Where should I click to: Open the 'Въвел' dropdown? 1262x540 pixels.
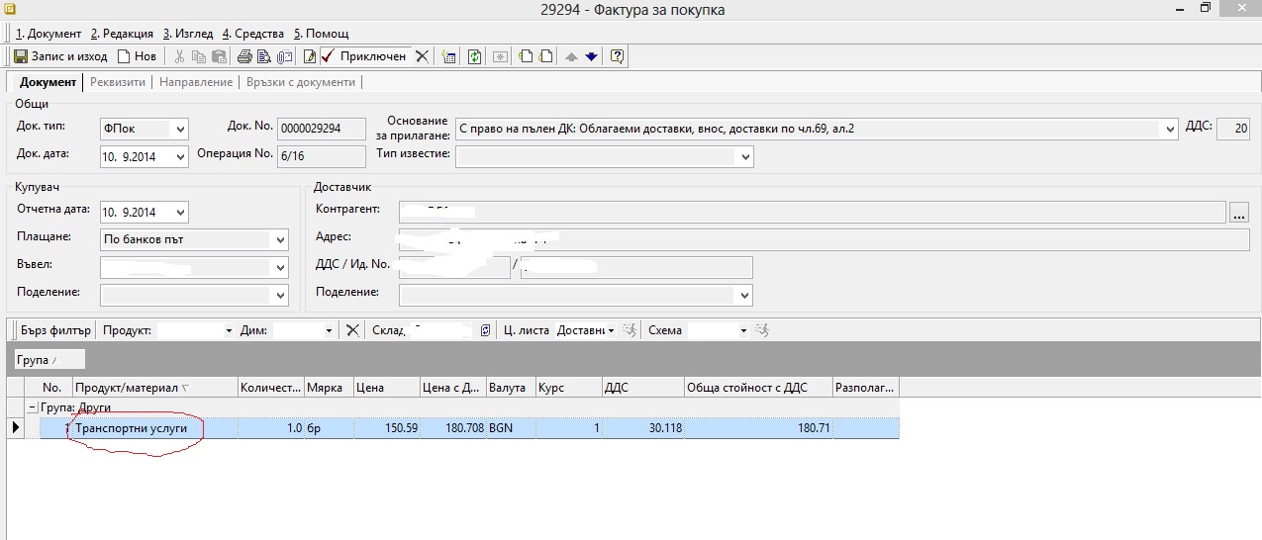280,268
